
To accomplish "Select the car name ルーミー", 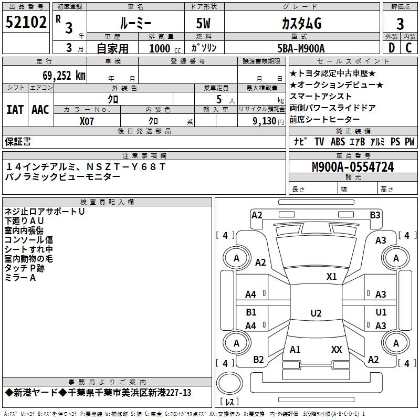I will pyautogui.click(x=135, y=23).
